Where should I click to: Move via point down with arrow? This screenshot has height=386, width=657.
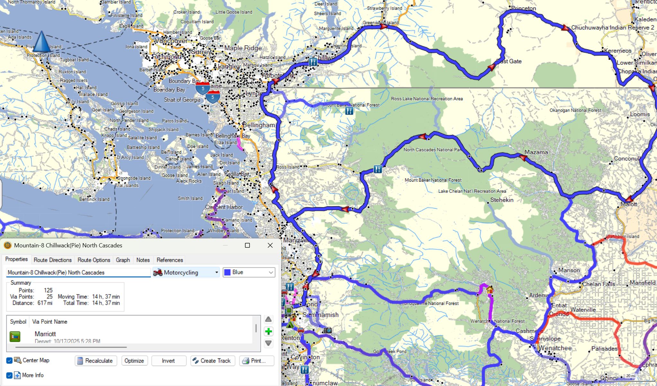coord(268,343)
